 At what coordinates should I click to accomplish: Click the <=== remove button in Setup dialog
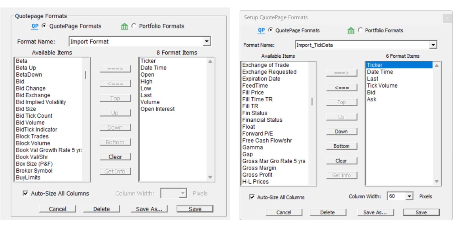(341, 88)
